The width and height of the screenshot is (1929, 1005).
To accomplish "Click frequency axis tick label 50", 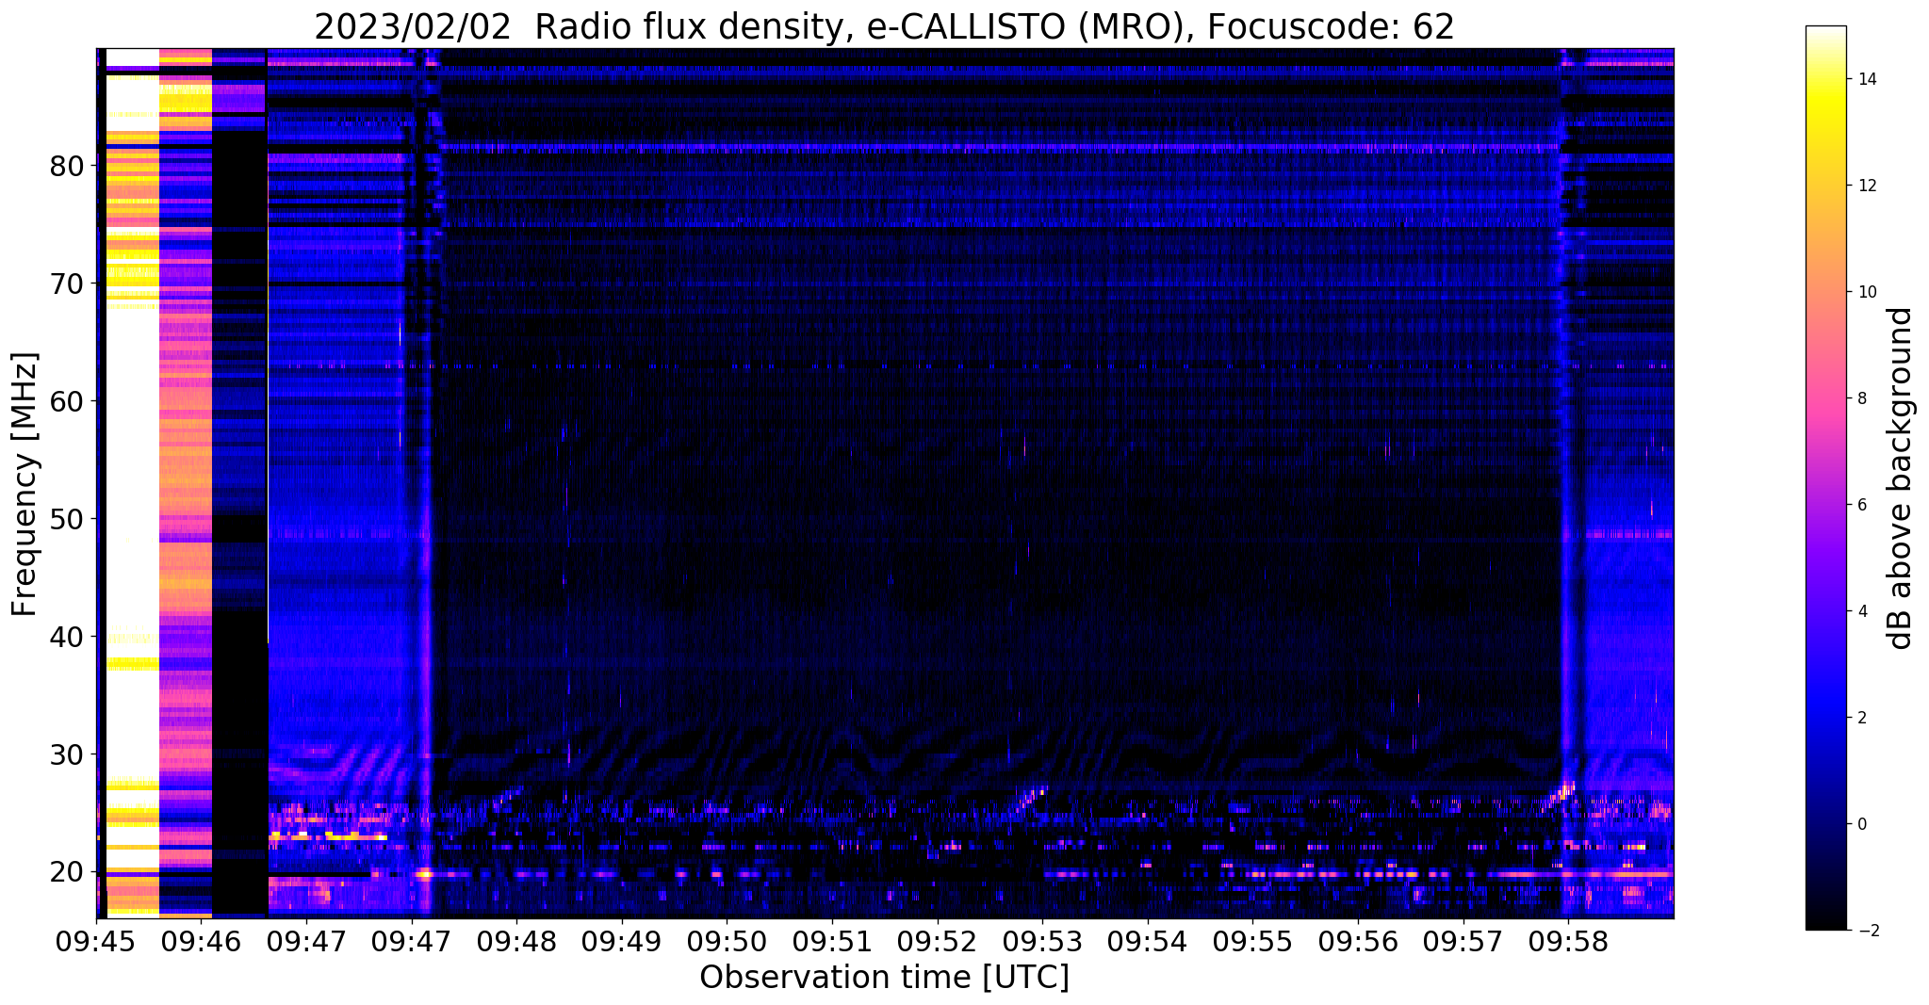I will click(x=66, y=519).
